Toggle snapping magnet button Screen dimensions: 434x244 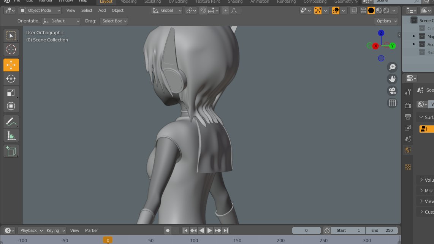pyautogui.click(x=203, y=11)
